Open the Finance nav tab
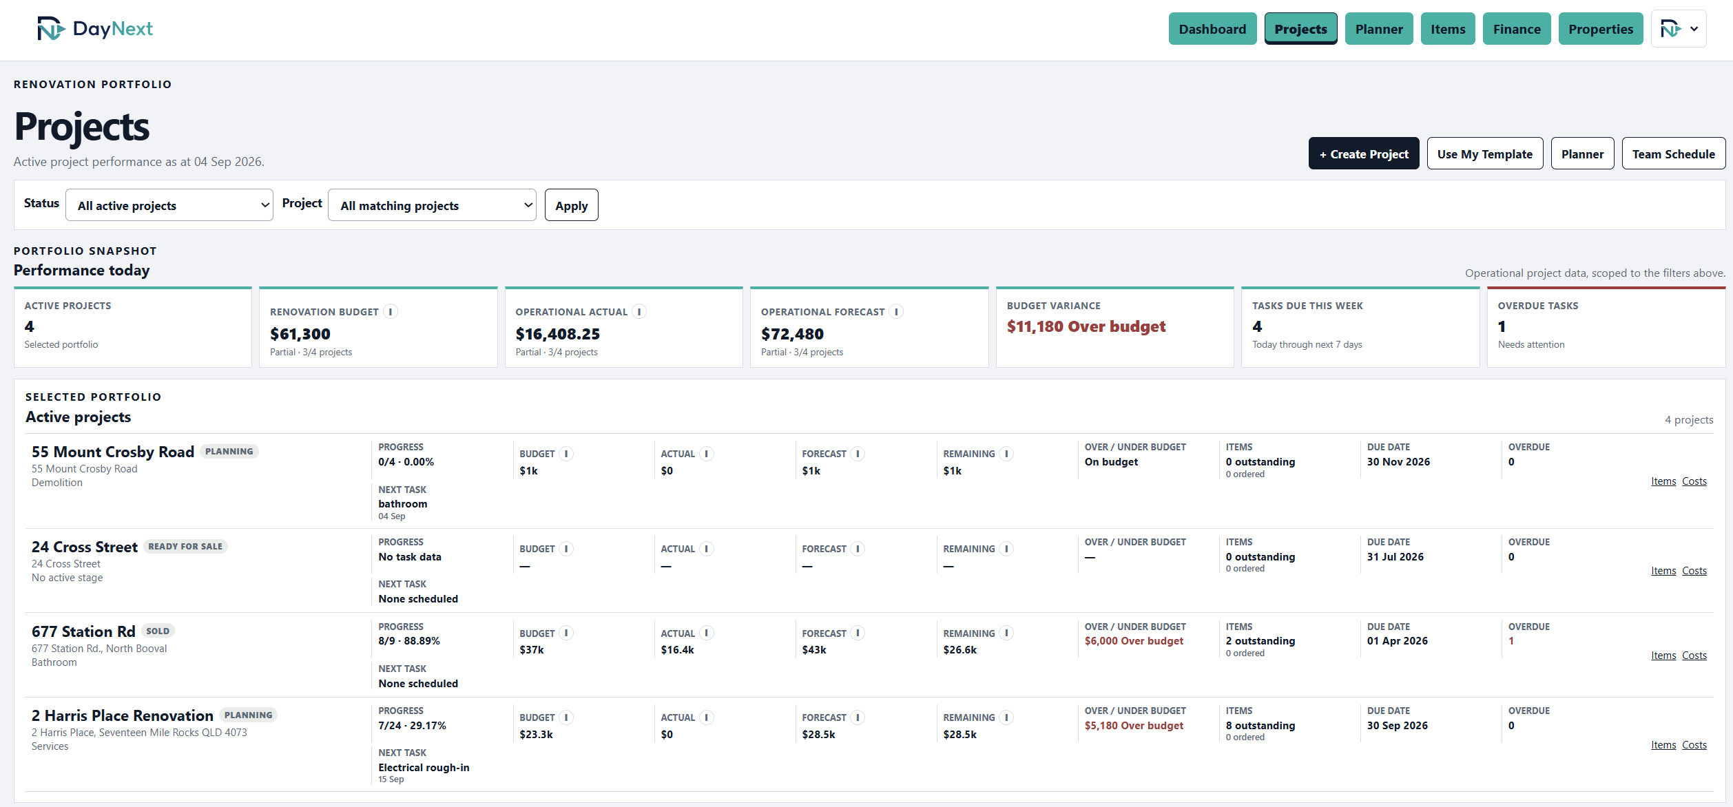1733x807 pixels. click(1517, 29)
